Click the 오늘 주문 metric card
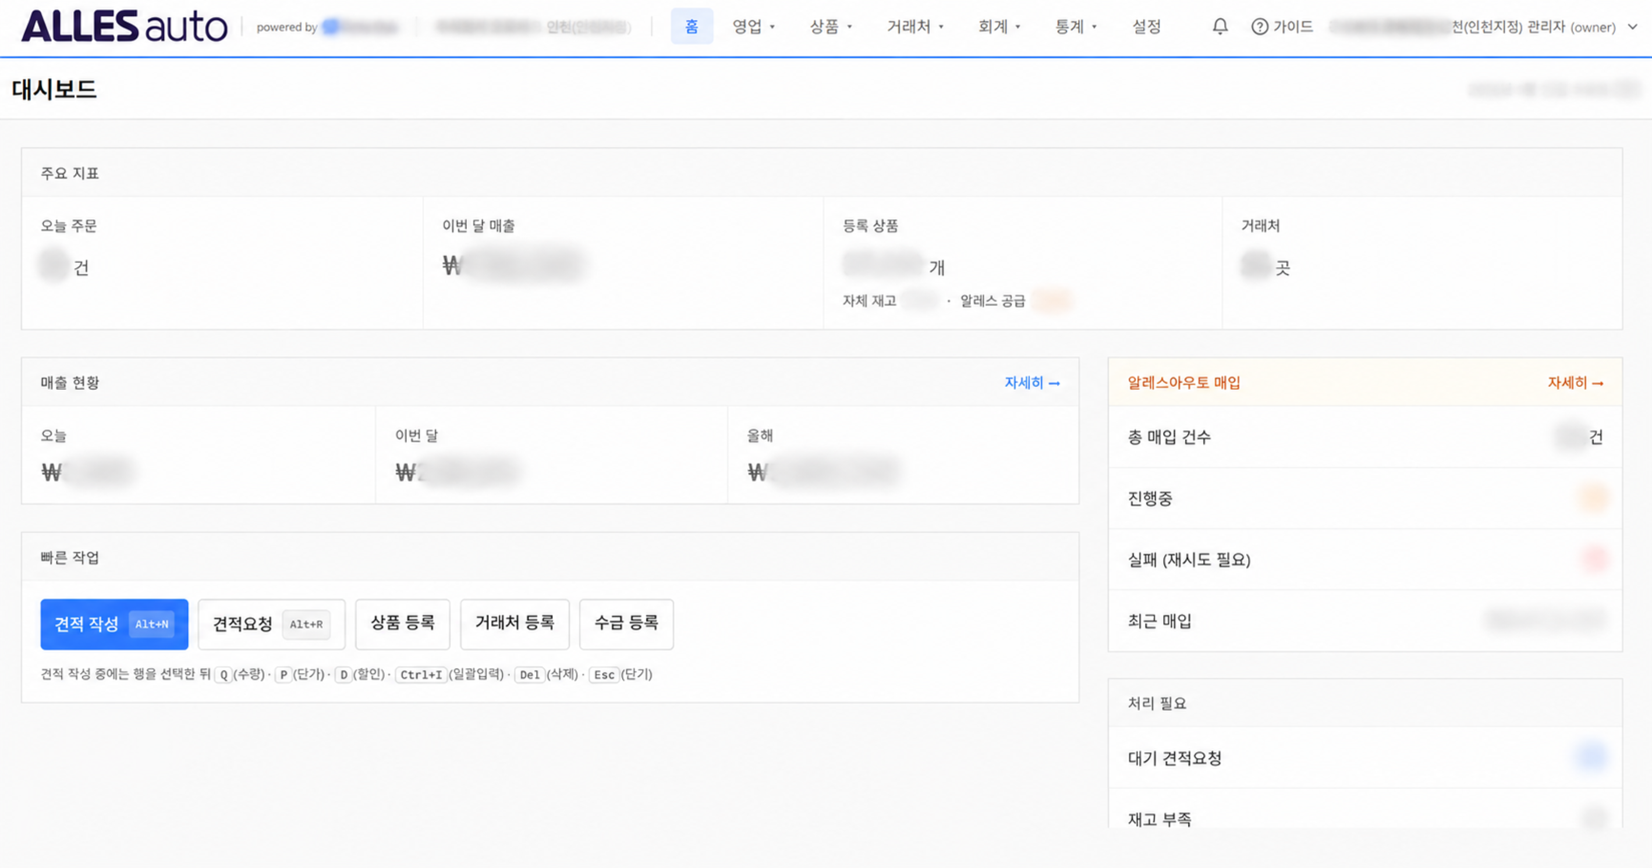This screenshot has height=868, width=1652. click(x=222, y=263)
